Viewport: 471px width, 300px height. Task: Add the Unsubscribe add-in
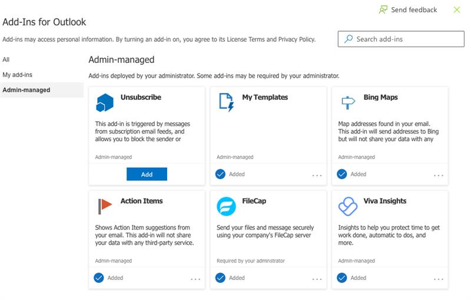pos(147,174)
